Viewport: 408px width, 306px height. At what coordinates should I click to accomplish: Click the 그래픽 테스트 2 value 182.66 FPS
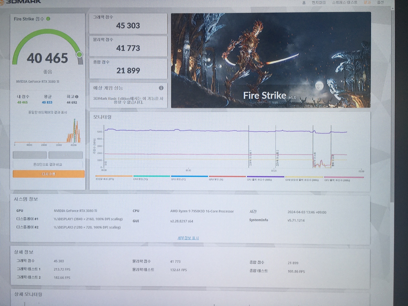62,278
